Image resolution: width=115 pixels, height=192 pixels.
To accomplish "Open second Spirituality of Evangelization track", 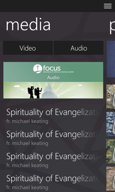I will tap(52, 134).
